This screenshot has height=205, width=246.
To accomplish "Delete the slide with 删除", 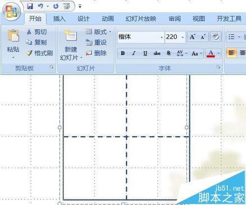I will click(96, 53).
